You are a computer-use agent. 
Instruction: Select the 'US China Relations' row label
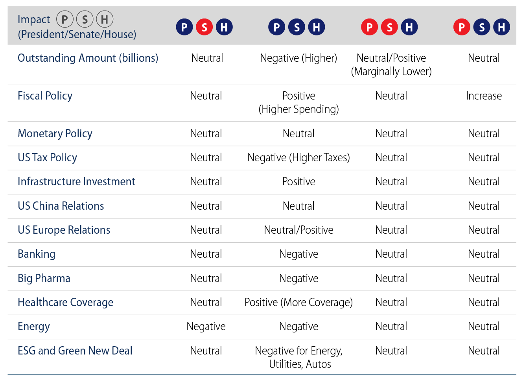coord(61,206)
